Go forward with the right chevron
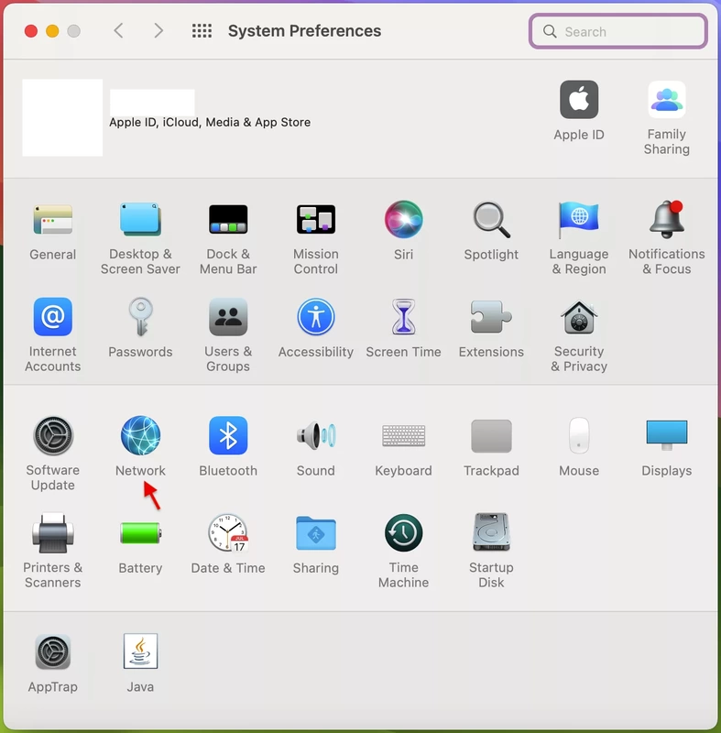The image size is (721, 733). click(158, 31)
